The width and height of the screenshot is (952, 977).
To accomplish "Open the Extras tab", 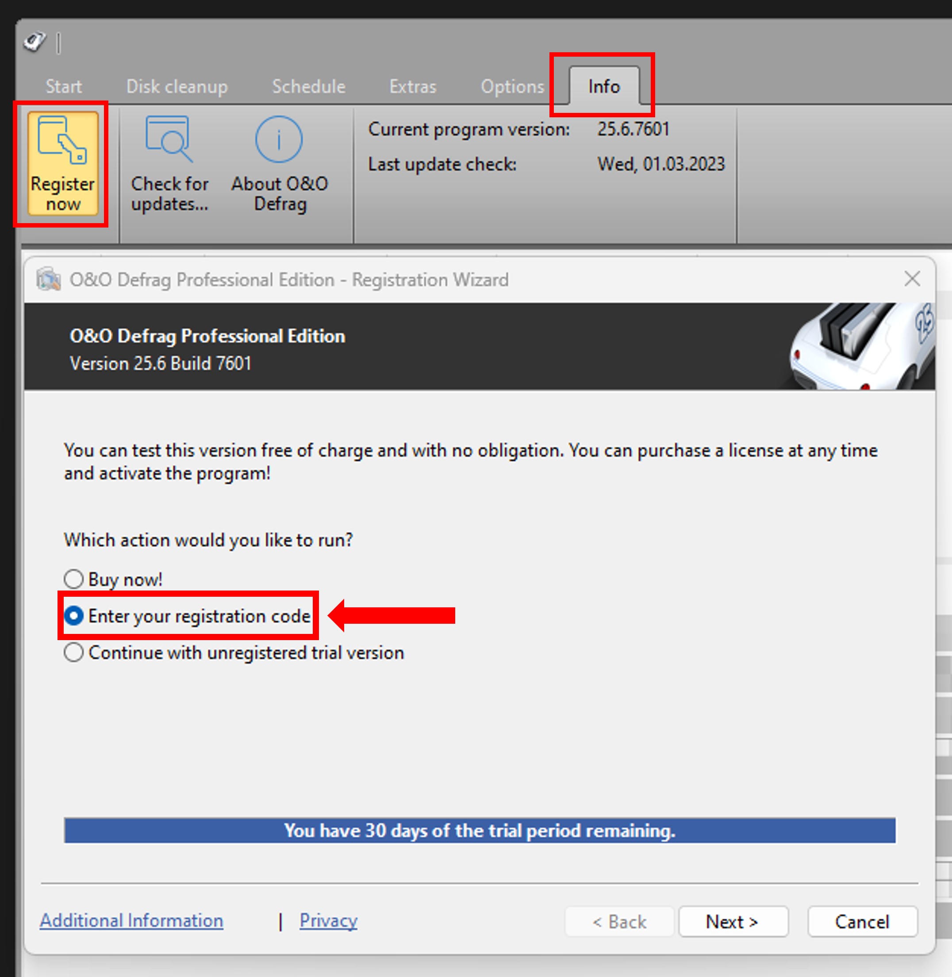I will [412, 86].
